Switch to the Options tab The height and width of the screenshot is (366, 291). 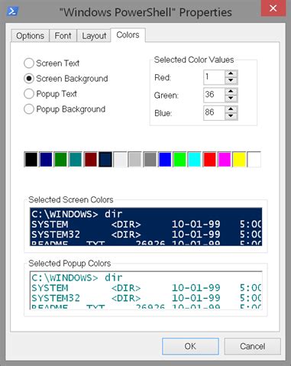pos(30,36)
